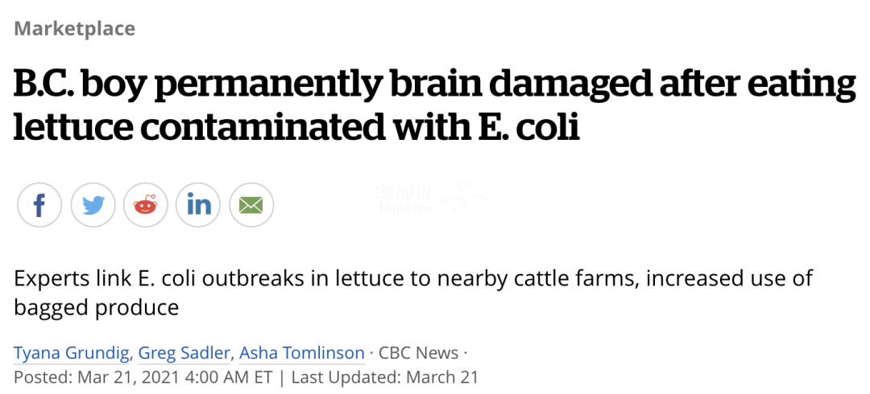Click the 'bagged produce' subheading line
This screenshot has height=394, width=870.
(96, 307)
